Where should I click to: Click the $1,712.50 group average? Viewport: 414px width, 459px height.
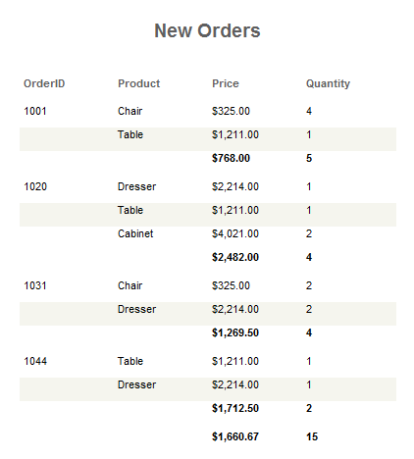pyautogui.click(x=235, y=408)
